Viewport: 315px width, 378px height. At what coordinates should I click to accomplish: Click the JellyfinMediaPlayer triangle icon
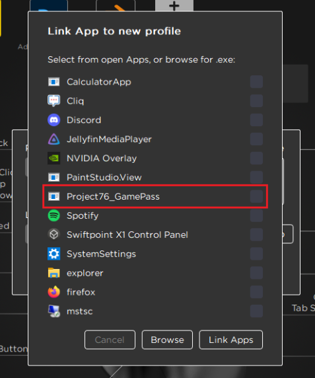[53, 139]
